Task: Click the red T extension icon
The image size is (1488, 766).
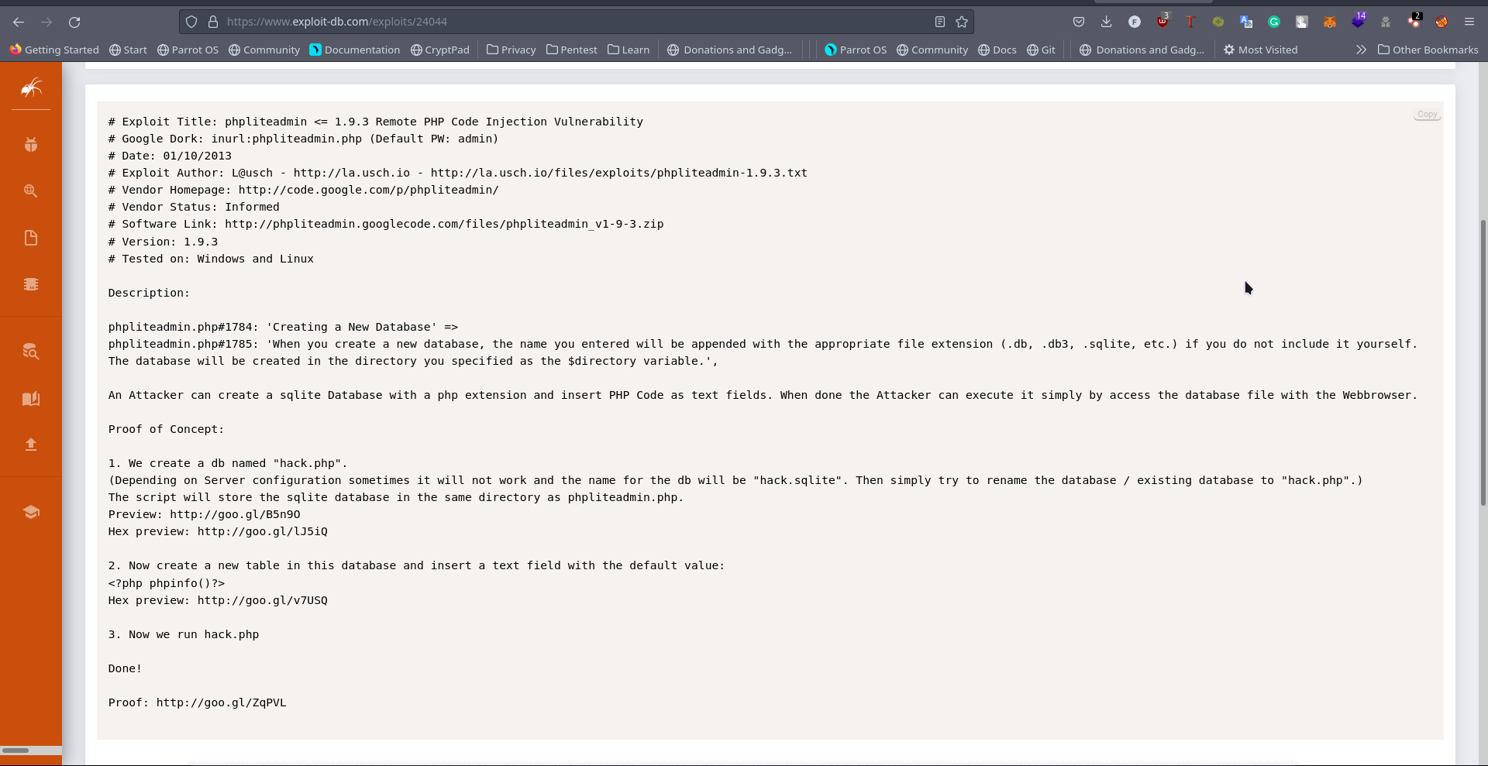Action: click(1190, 22)
